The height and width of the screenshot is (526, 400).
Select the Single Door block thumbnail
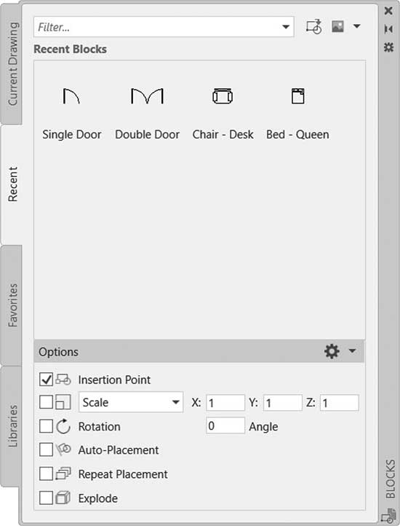click(x=71, y=96)
